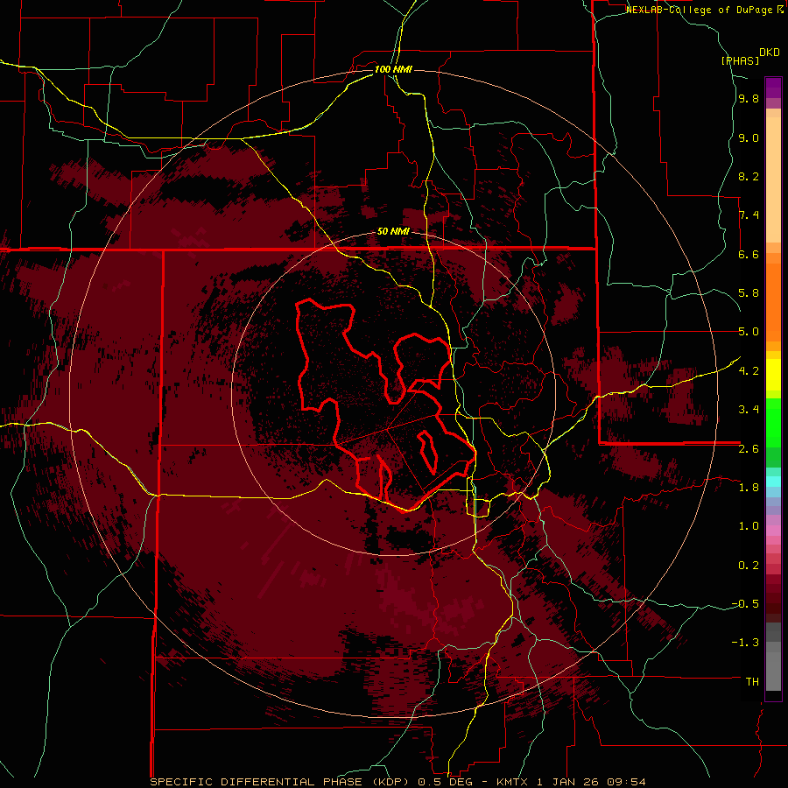Click the 1 JAN 26 09:54 timestamp
The image size is (788, 788).
tap(592, 782)
